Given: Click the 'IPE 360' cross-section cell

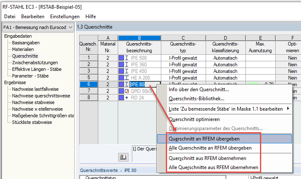Looking at the screenshot, I should [x=139, y=65].
